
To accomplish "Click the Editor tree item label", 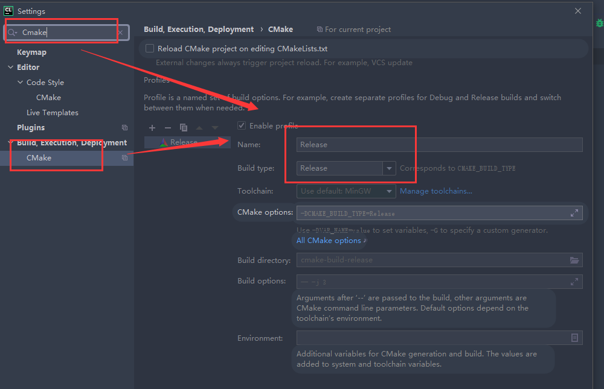I will [x=28, y=68].
